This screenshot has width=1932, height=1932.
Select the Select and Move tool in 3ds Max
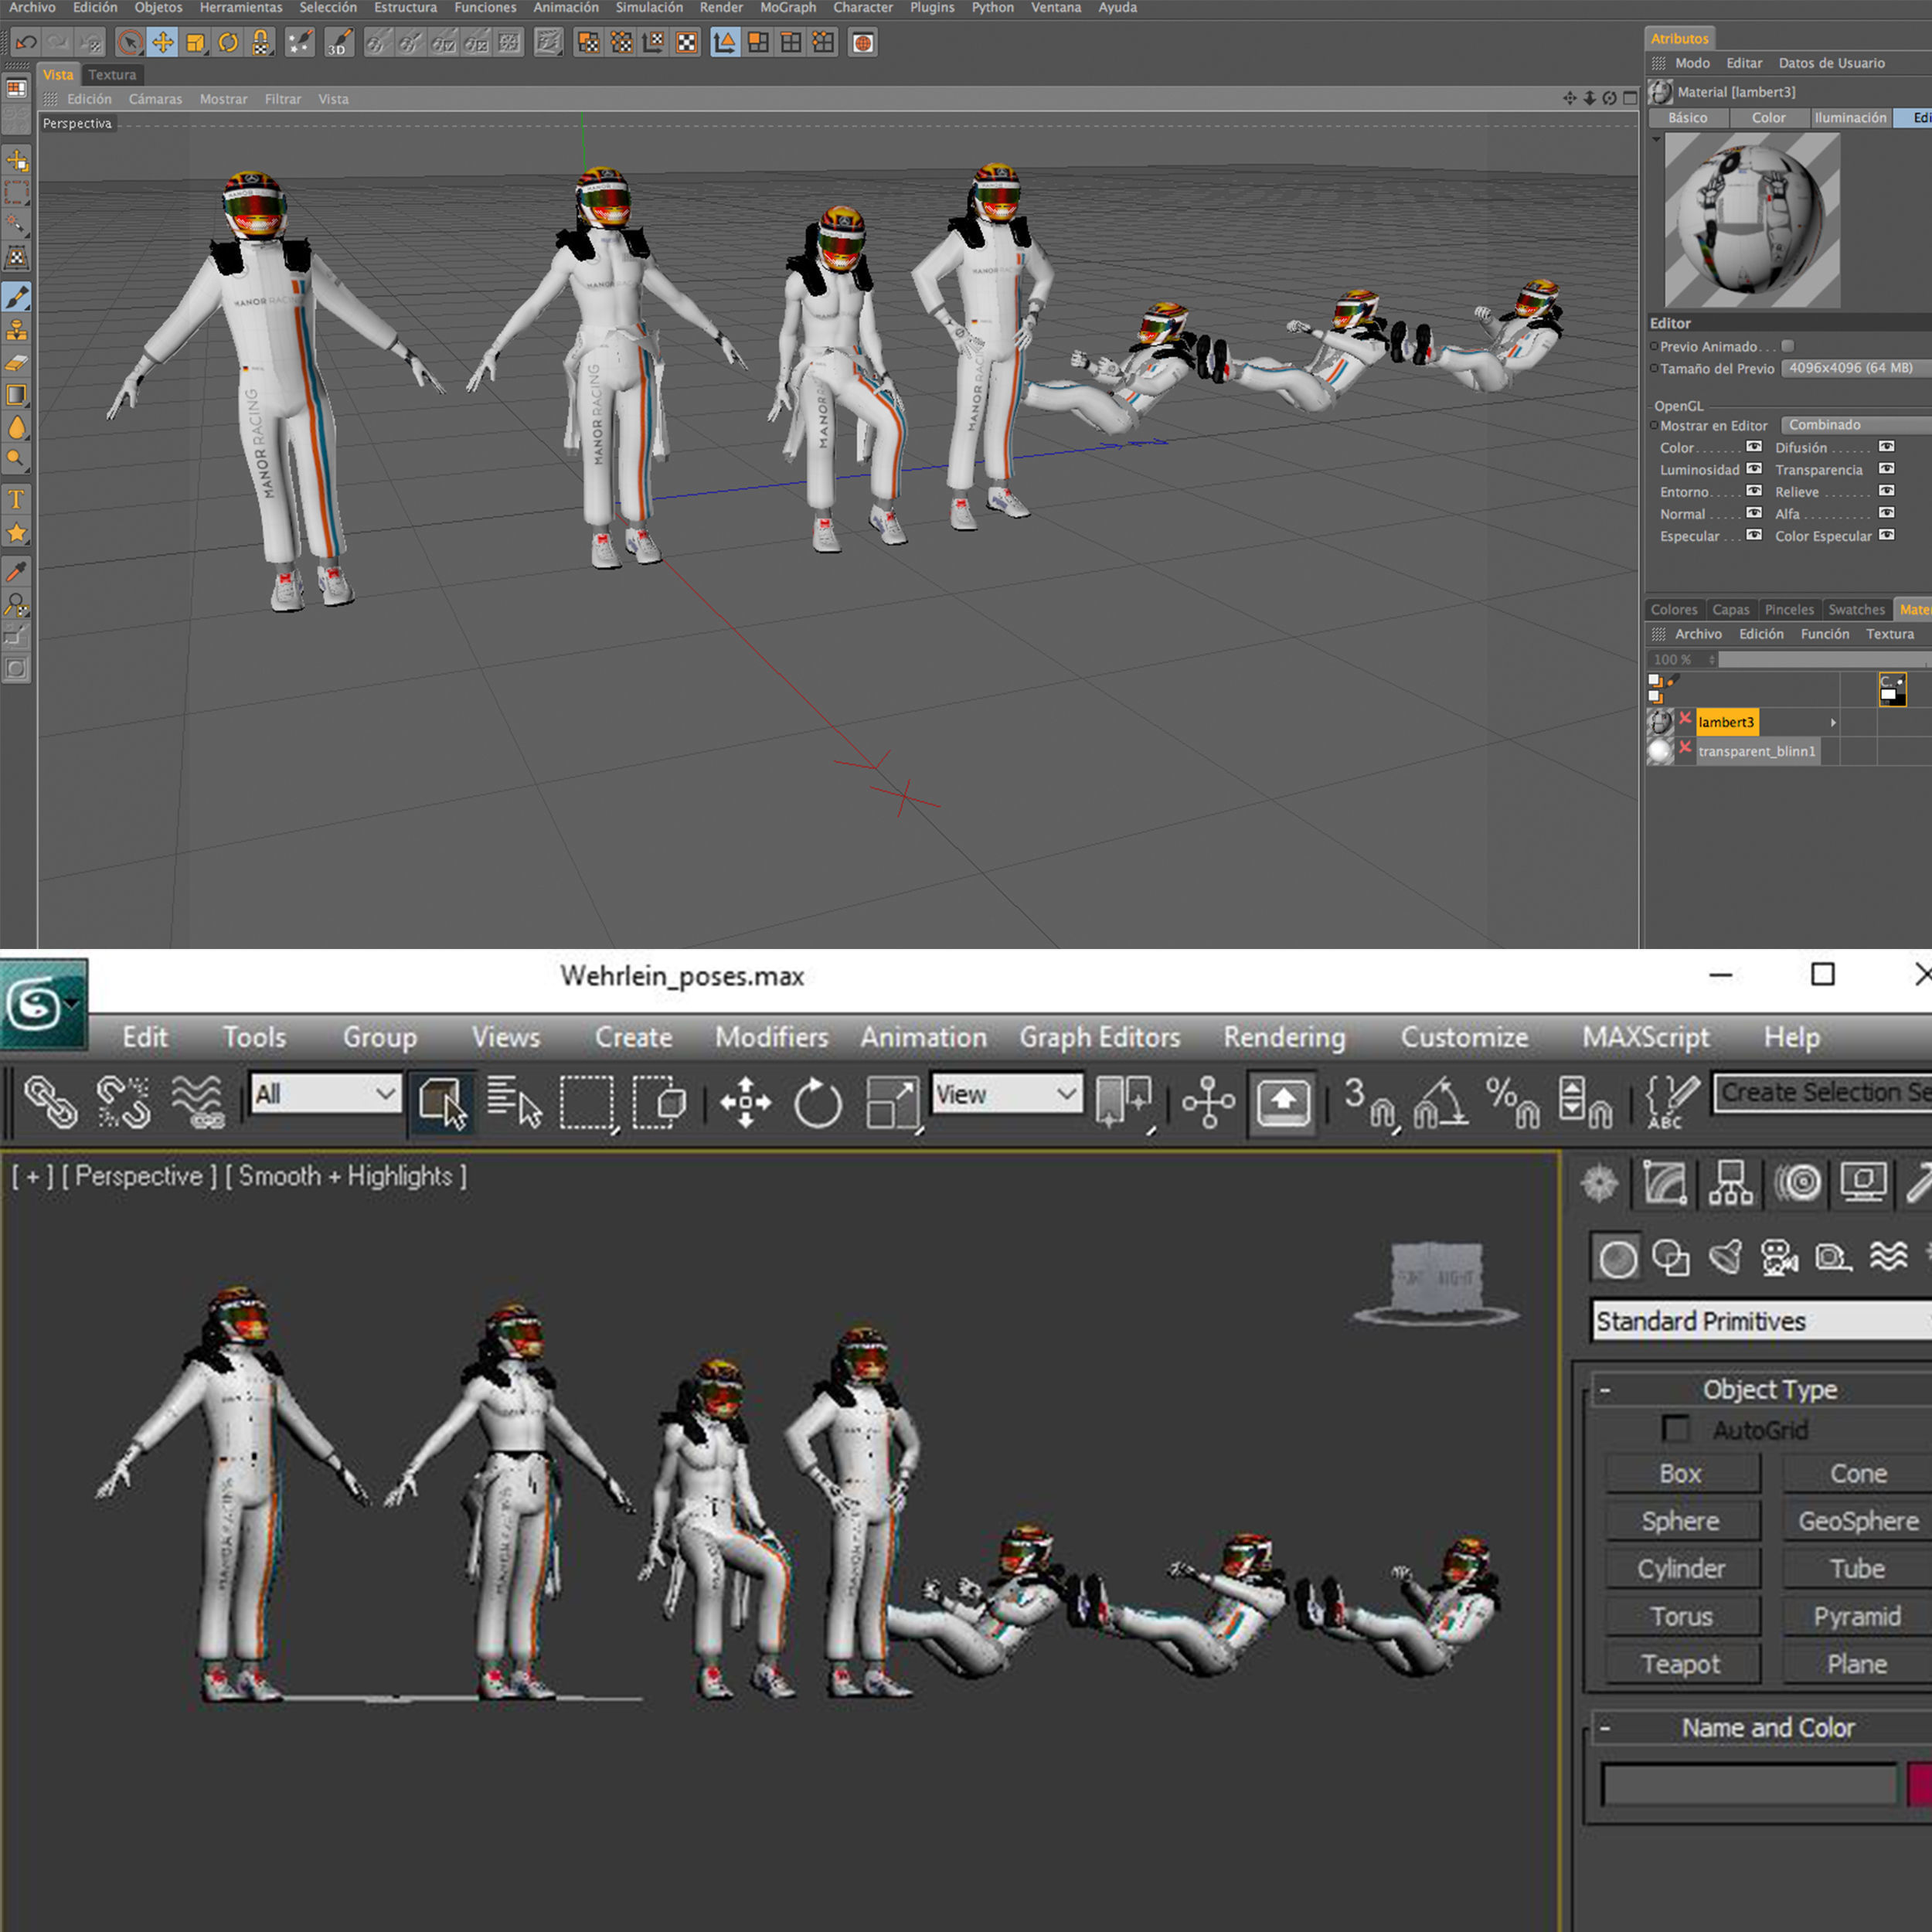[x=745, y=1102]
